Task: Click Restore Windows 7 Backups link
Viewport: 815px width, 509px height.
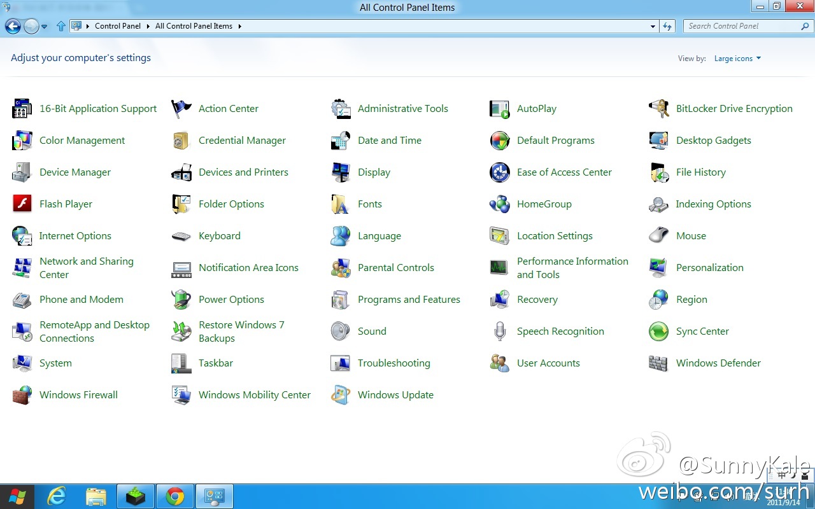Action: pos(241,331)
